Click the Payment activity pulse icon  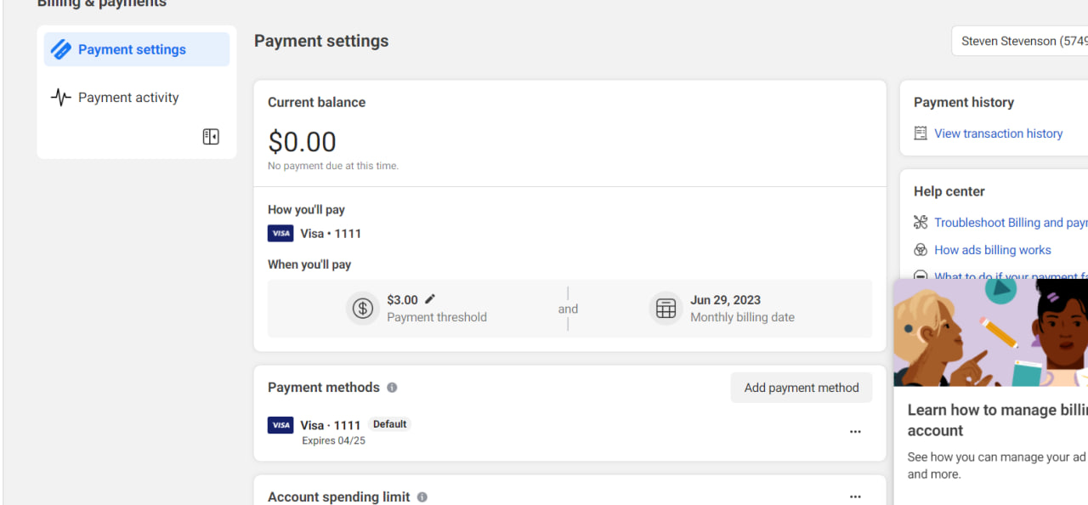pyautogui.click(x=61, y=97)
